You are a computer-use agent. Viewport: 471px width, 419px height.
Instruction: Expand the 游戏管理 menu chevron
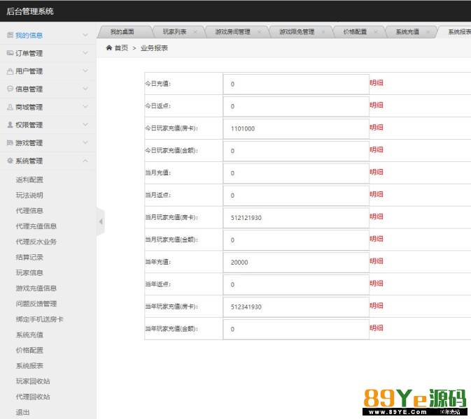pos(85,142)
